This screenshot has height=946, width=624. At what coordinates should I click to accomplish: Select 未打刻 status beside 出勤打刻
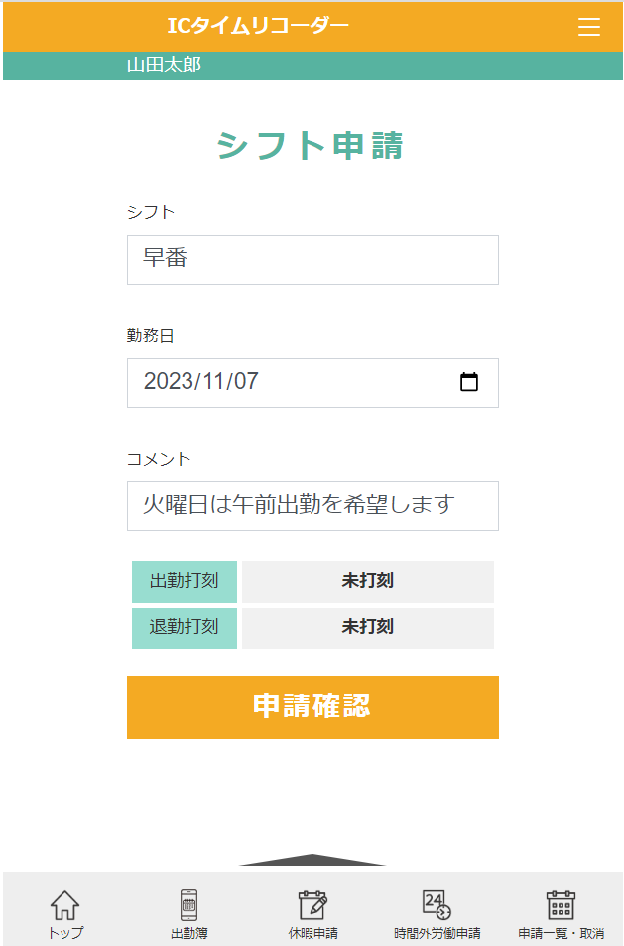(368, 582)
